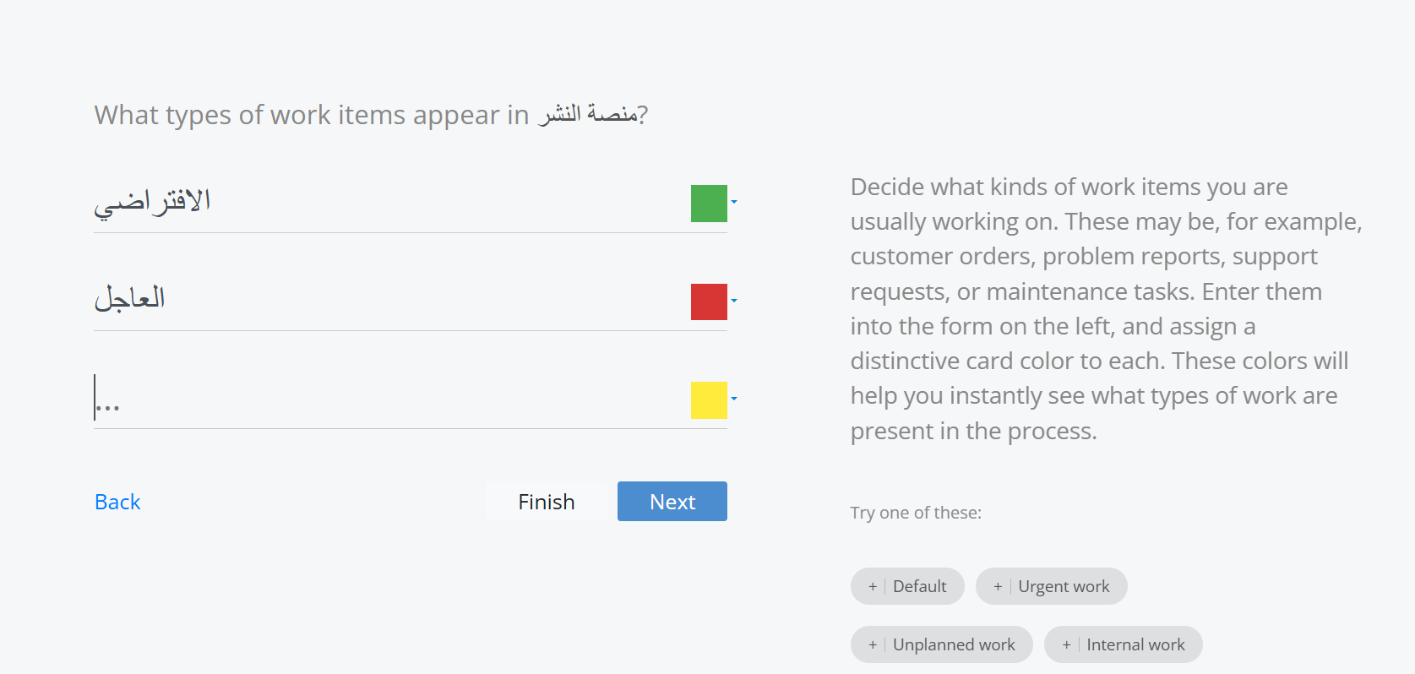Click the plus icon beside Internal work
This screenshot has width=1415, height=674.
tap(1066, 644)
